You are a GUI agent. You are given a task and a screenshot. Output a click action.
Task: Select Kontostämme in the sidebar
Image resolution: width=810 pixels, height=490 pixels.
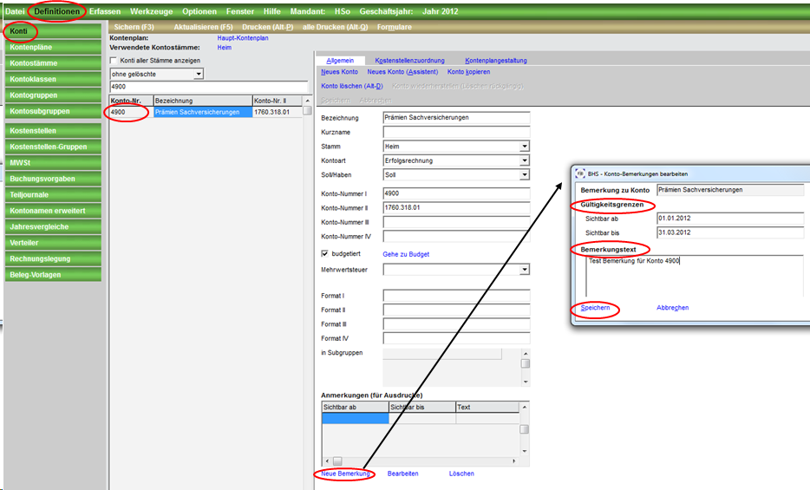(53, 63)
